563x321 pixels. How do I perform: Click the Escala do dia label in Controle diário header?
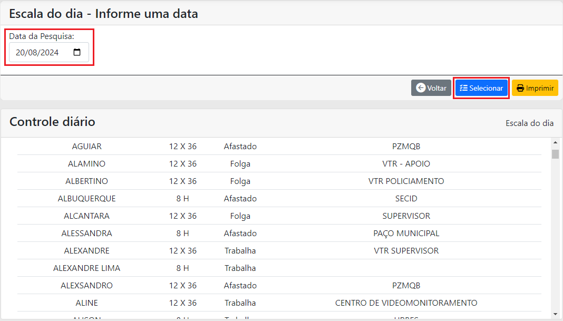[529, 123]
